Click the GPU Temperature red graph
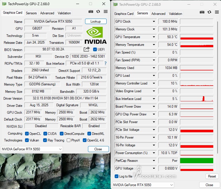Screen dimensions: 221x189 [197, 37]
